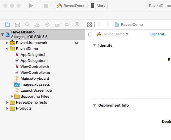
Task: Collapse the Deployment Info section
Action: (94, 105)
